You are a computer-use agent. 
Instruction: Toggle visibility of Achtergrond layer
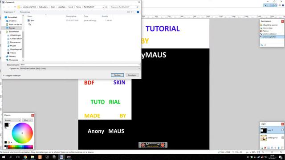coord(282,138)
